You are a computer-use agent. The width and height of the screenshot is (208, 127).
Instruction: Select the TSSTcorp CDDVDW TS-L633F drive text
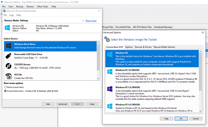tap(37, 68)
